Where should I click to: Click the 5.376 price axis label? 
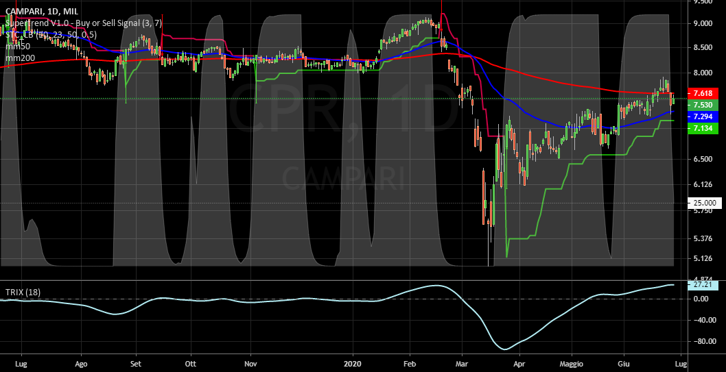pos(703,238)
